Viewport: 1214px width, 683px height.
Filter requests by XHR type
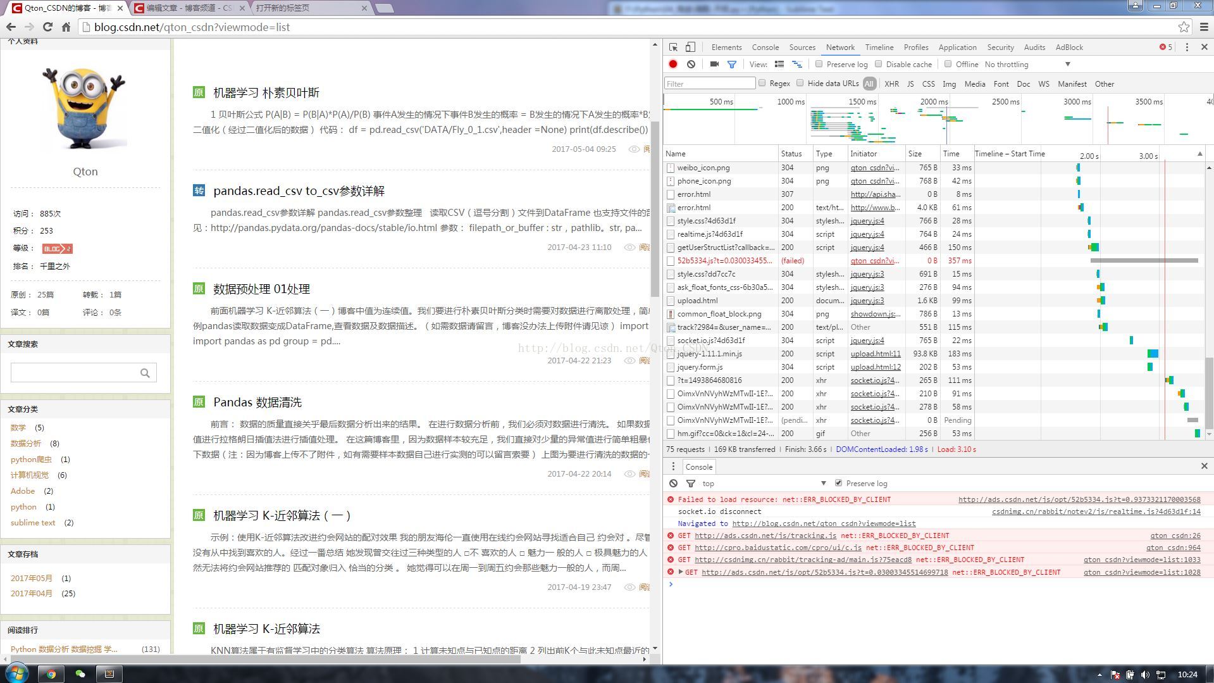pyautogui.click(x=891, y=84)
